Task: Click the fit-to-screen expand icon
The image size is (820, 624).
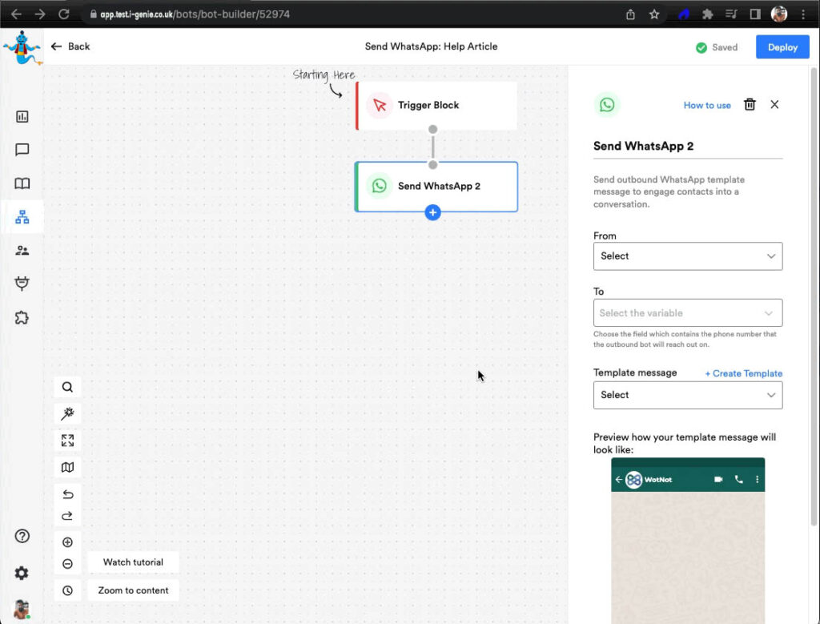Action: [x=68, y=441]
